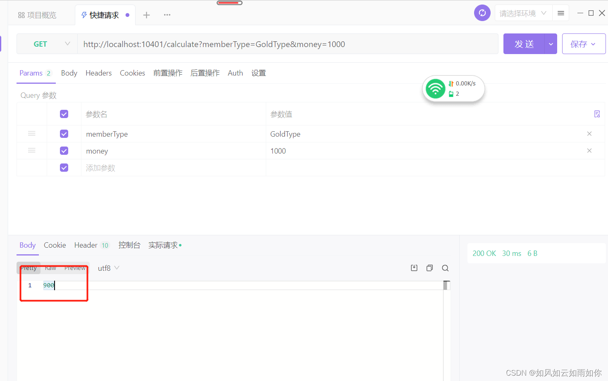Open the Auth tab
The height and width of the screenshot is (381, 608).
pos(235,73)
